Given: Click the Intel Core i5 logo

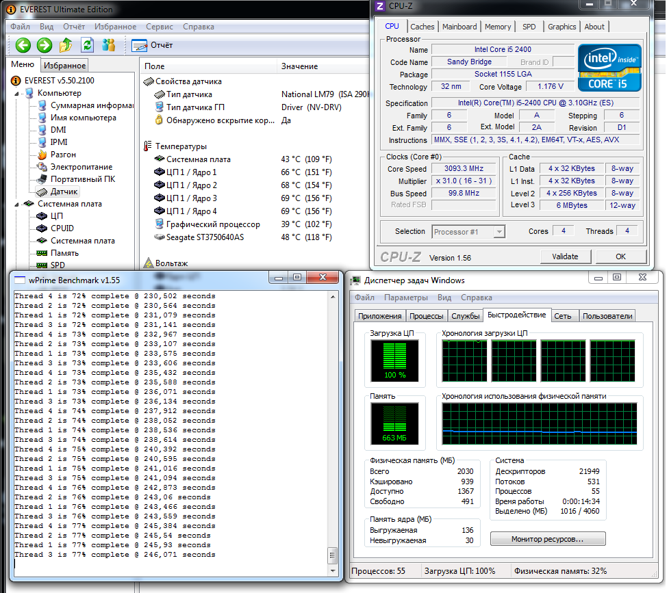Looking at the screenshot, I should pyautogui.click(x=609, y=68).
